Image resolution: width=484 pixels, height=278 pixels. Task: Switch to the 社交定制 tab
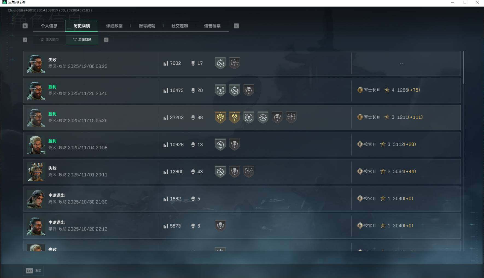pos(180,26)
